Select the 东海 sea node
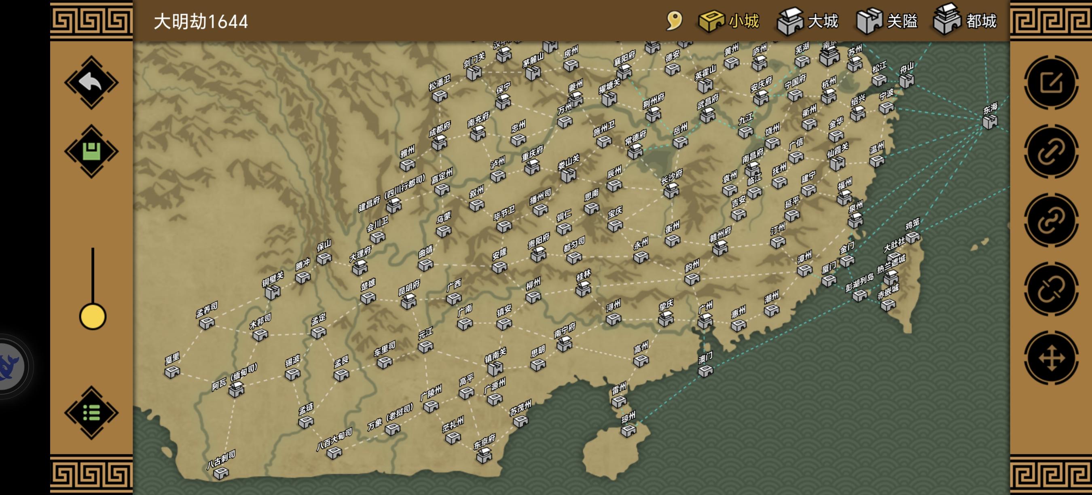Image resolution: width=1092 pixels, height=495 pixels. [x=990, y=122]
